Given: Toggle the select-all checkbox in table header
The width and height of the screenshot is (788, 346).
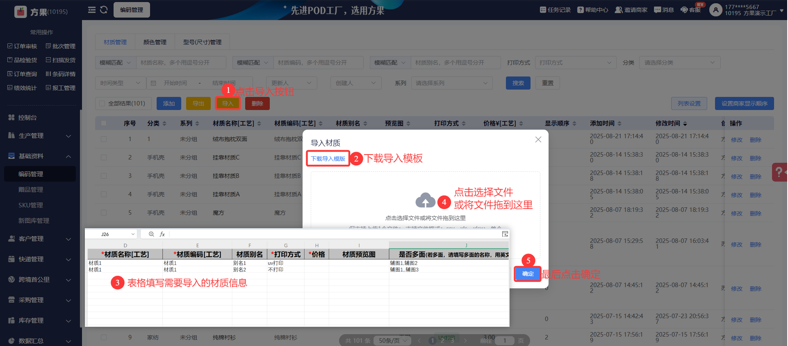Looking at the screenshot, I should (x=104, y=124).
